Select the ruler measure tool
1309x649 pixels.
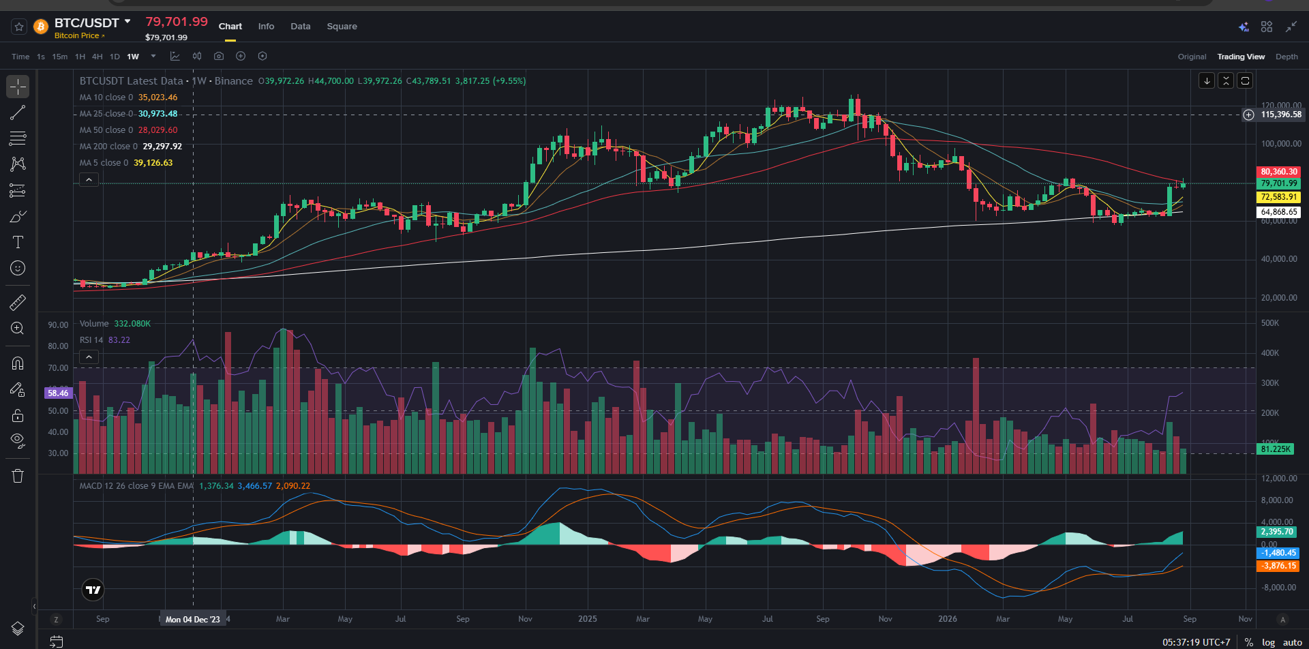pos(18,302)
